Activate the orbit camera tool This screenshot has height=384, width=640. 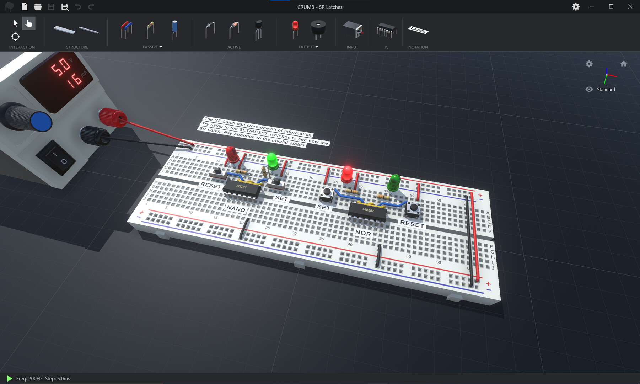[x=15, y=37]
